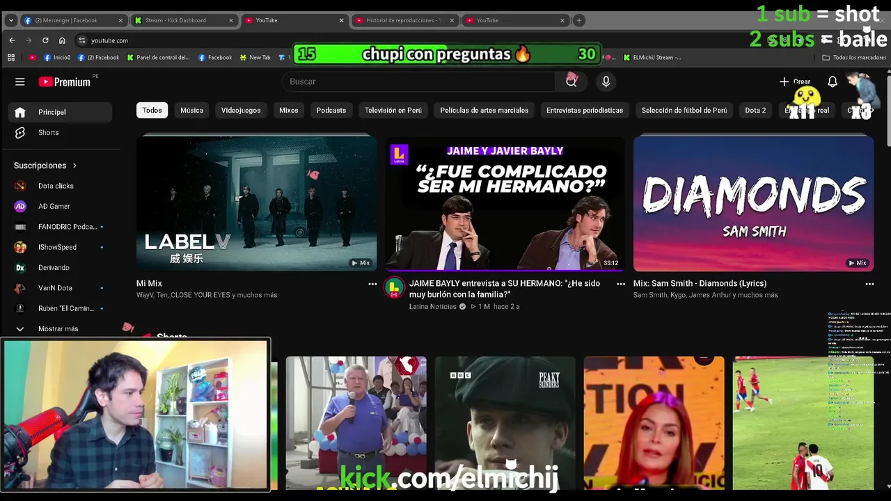Open Latina Noticias channel name link
The width and height of the screenshot is (891, 501).
point(433,307)
